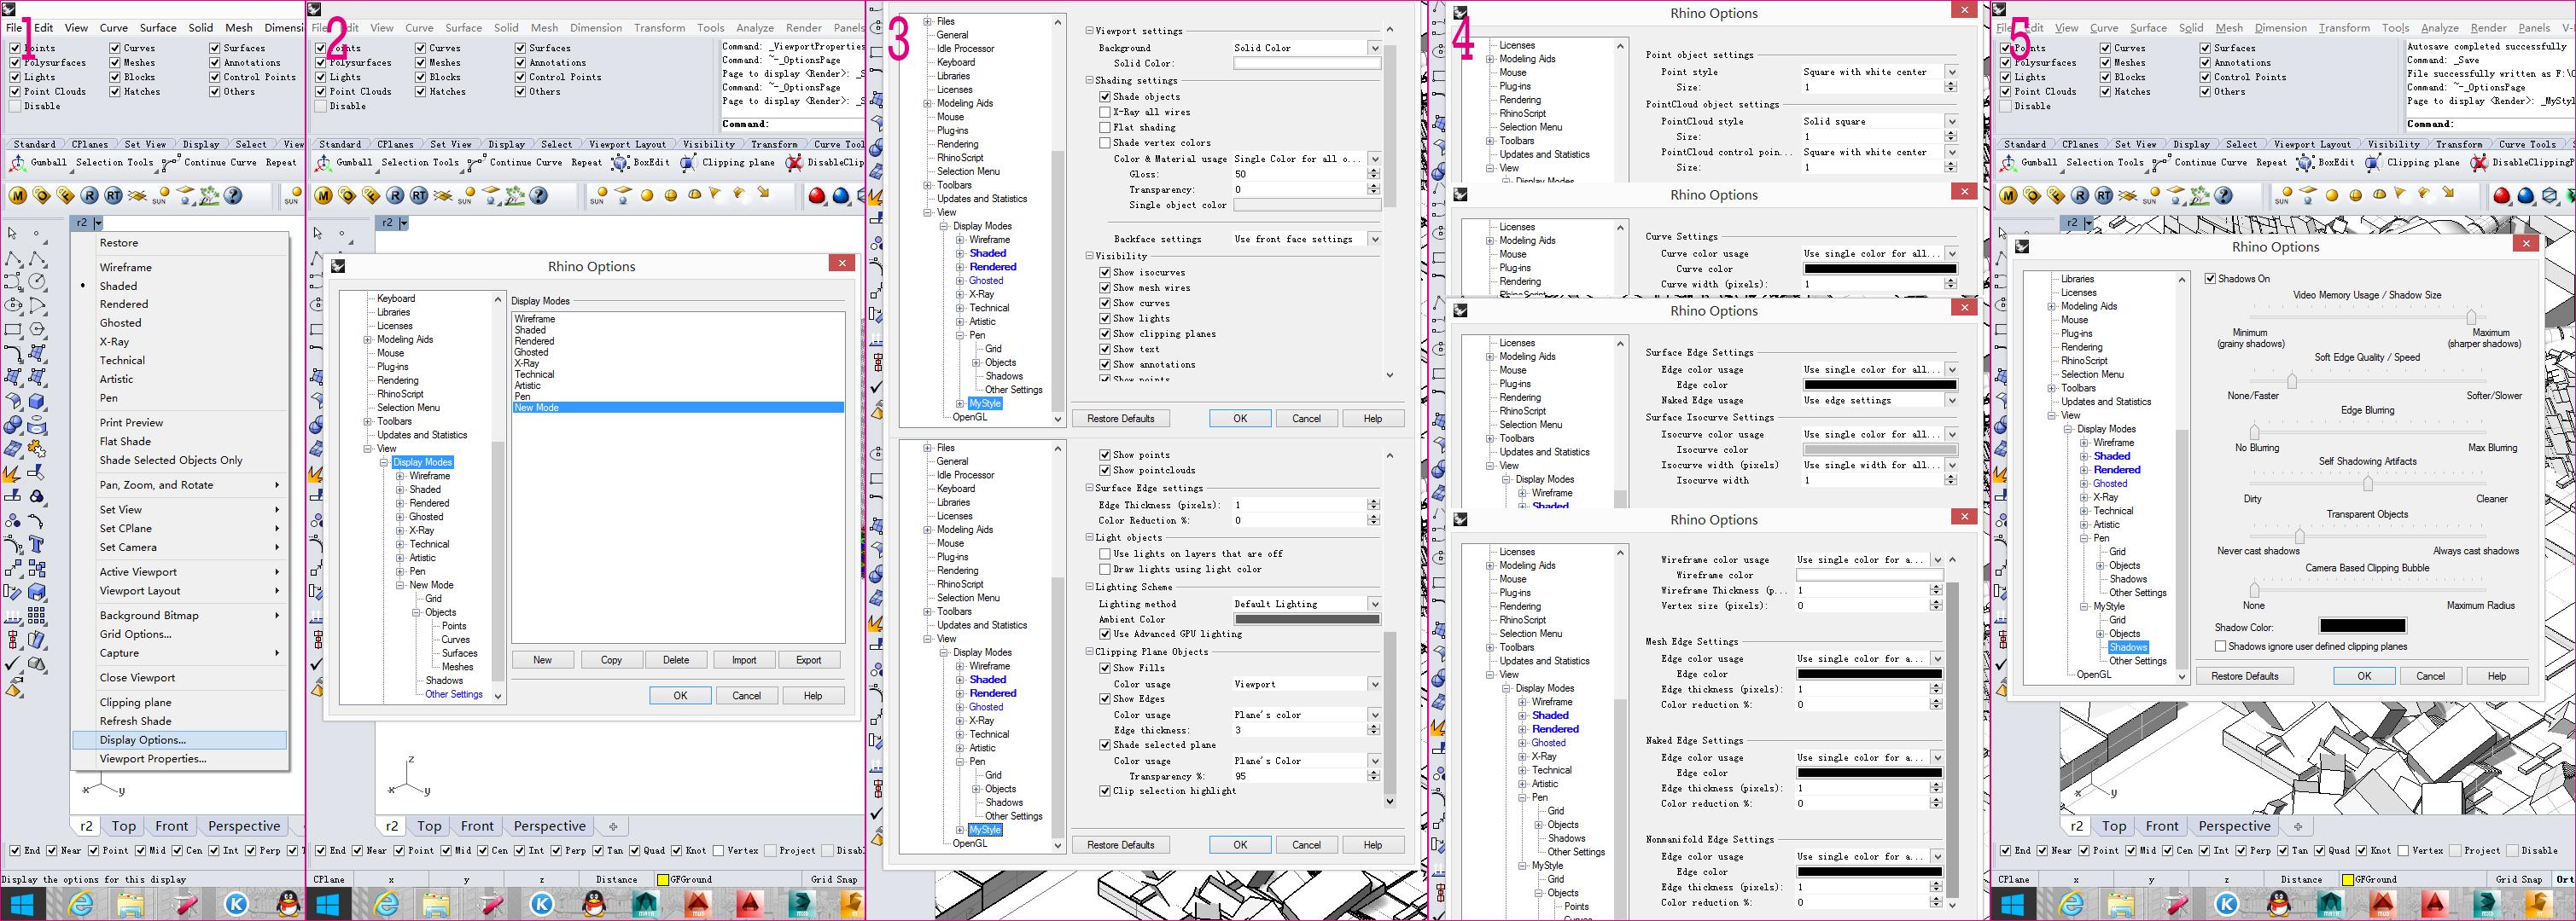Select the Rectangular array tool beside the context menu
Viewport: 2576px width, 921px height.
(36, 616)
